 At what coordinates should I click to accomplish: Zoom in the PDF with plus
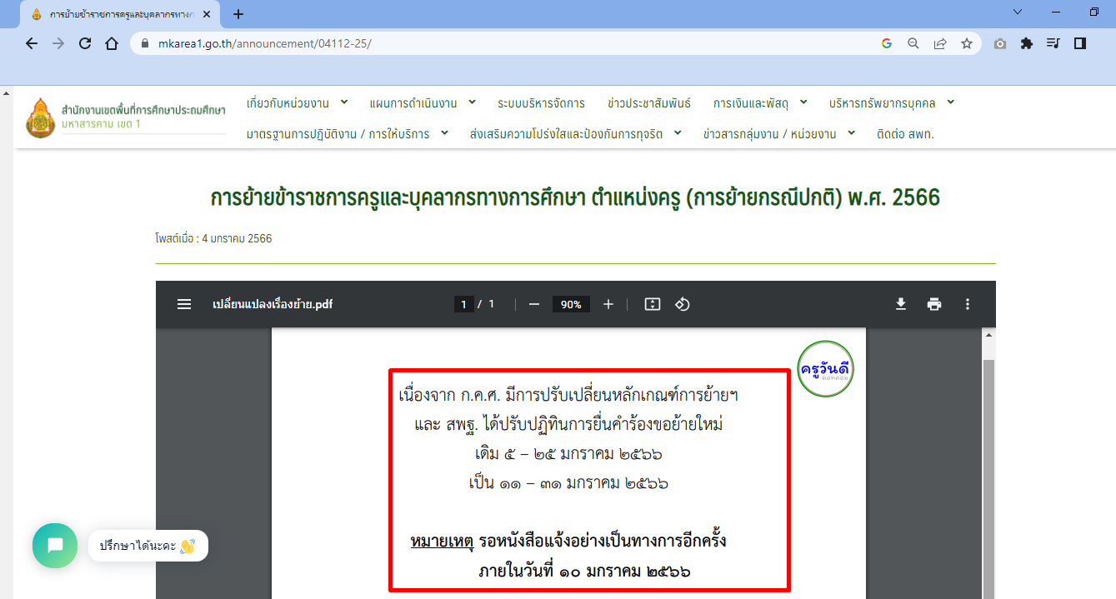(x=608, y=304)
